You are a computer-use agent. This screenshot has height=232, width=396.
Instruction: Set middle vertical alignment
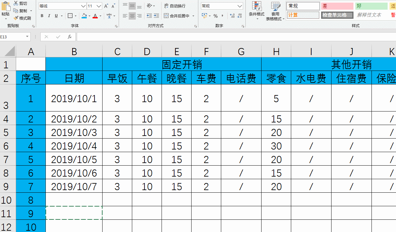[x=132, y=6]
